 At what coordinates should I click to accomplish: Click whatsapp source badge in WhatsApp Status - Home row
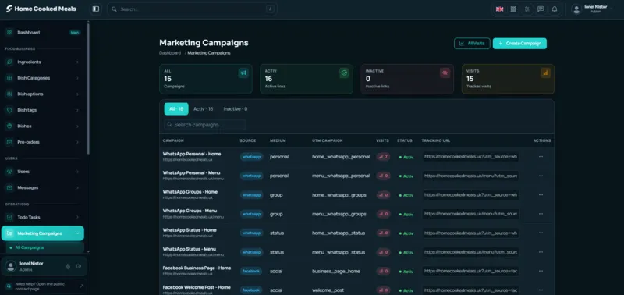click(251, 233)
